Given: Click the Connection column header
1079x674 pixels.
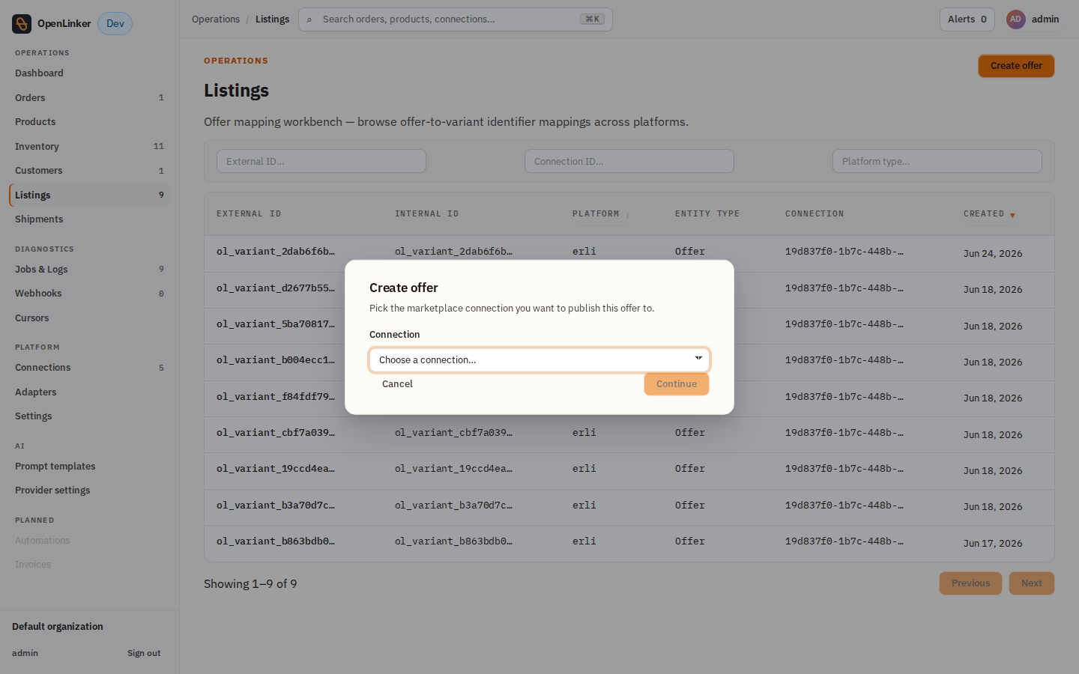Looking at the screenshot, I should pos(814,214).
